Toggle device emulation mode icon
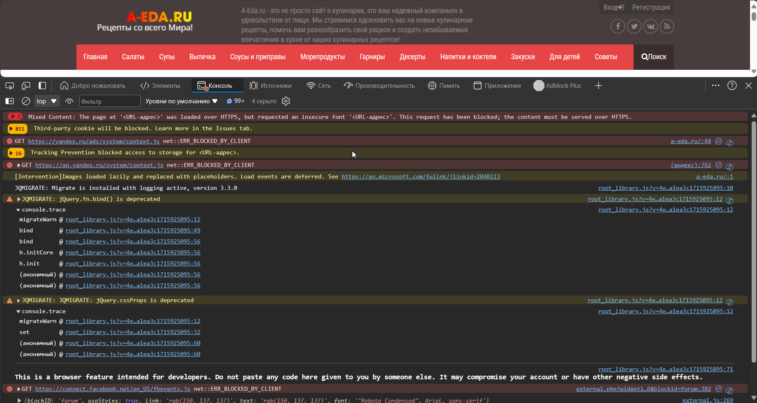The width and height of the screenshot is (757, 403). click(26, 86)
